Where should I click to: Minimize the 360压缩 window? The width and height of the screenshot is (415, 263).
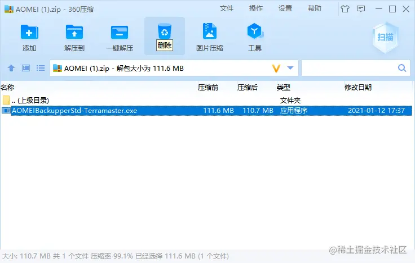point(379,9)
